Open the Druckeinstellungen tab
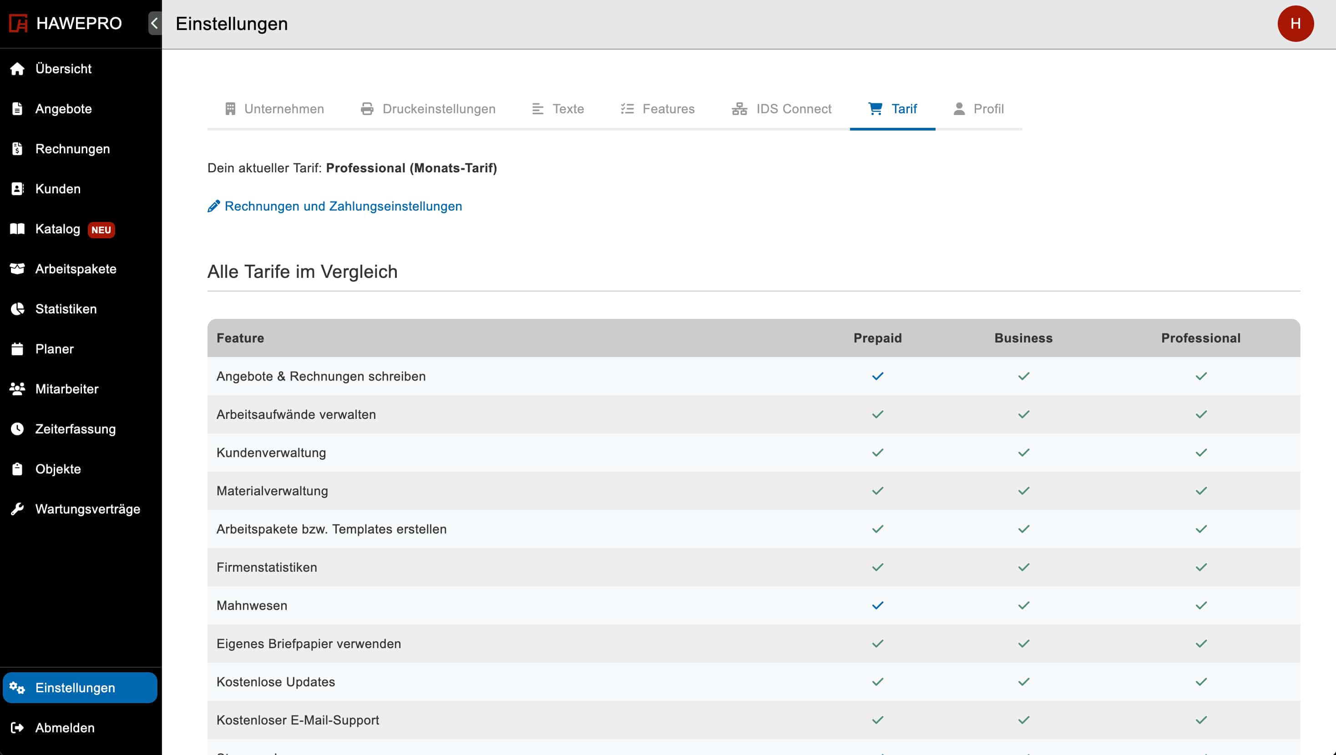1336x755 pixels. coord(428,109)
